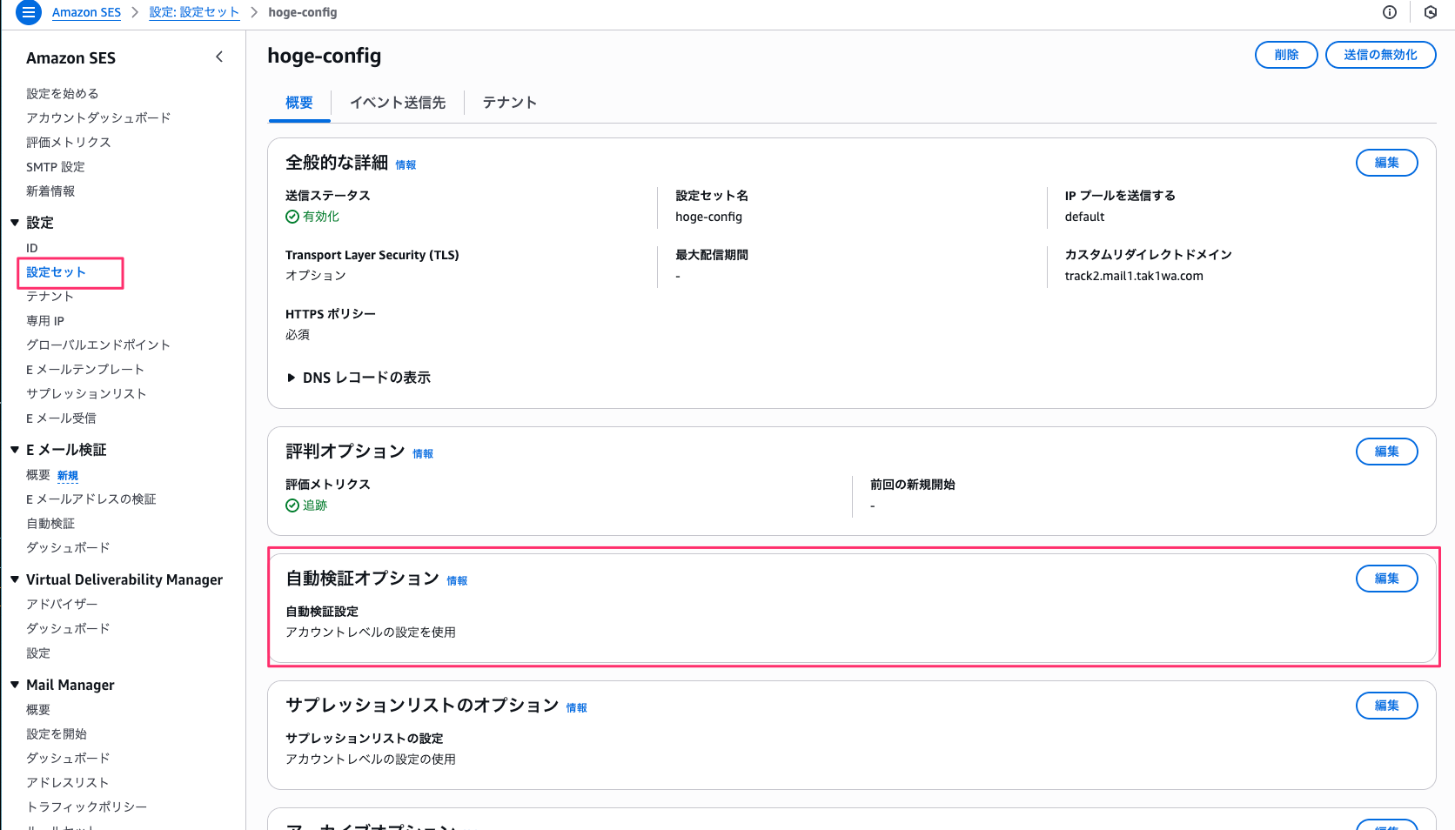Click 情報 link beside サプレッションリストのオプション
The height and width of the screenshot is (830, 1455).
click(x=576, y=708)
